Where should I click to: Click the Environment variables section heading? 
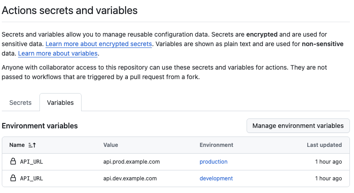tap(40, 126)
